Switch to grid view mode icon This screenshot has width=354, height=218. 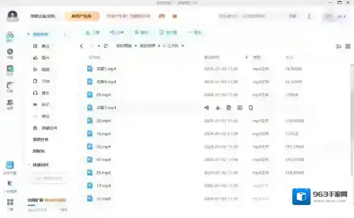348,46
